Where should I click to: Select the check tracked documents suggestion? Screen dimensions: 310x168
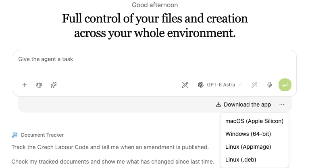coord(113,162)
